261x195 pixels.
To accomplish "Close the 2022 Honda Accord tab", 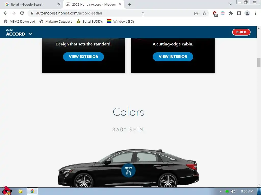I will (x=120, y=5).
